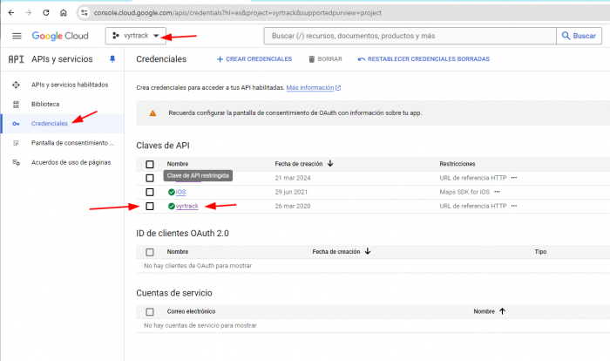The width and height of the screenshot is (610, 361).
Task: Click the 29 jun 2021 date cell
Action: 291,192
